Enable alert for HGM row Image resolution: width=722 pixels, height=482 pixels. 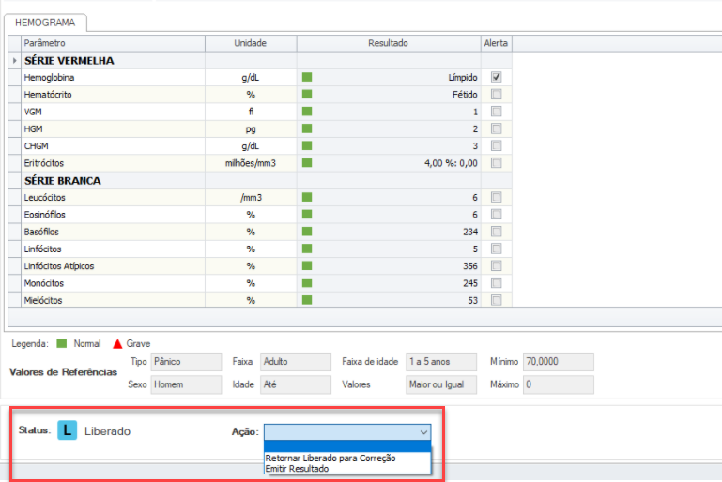(x=496, y=128)
